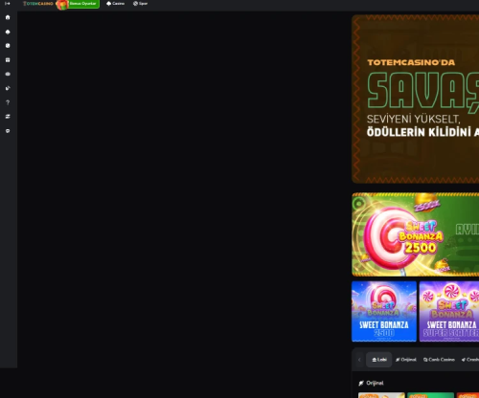The image size is (479, 398).
Task: Open help via the question mark icon
Action: point(8,102)
